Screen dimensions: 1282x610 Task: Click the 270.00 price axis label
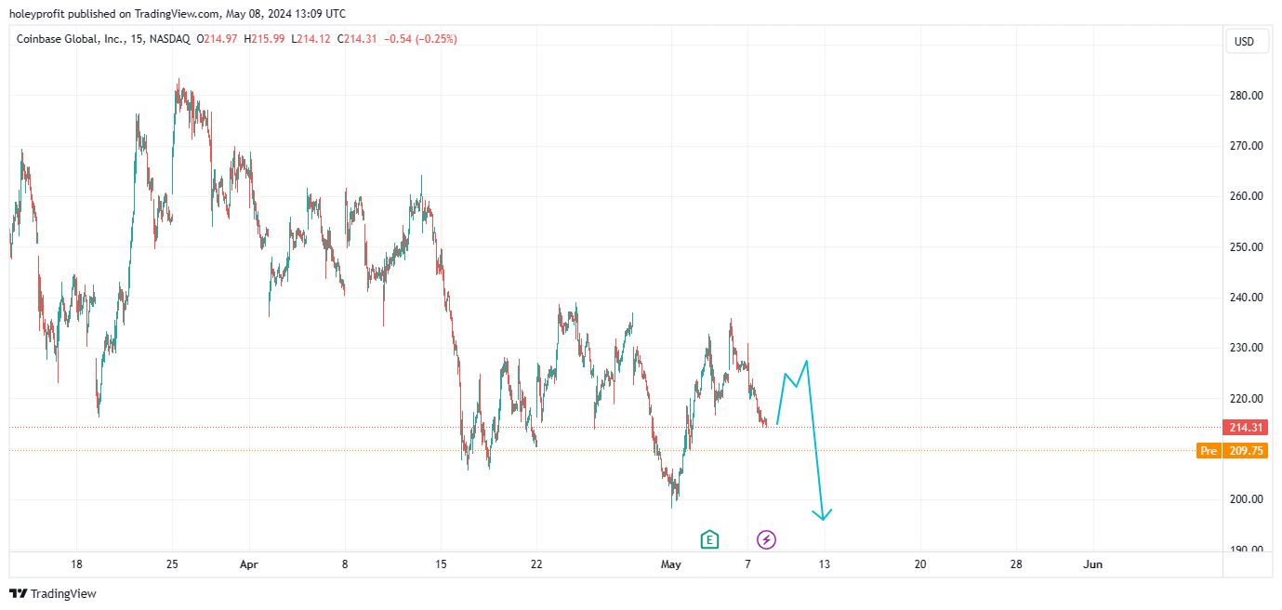pos(1246,146)
